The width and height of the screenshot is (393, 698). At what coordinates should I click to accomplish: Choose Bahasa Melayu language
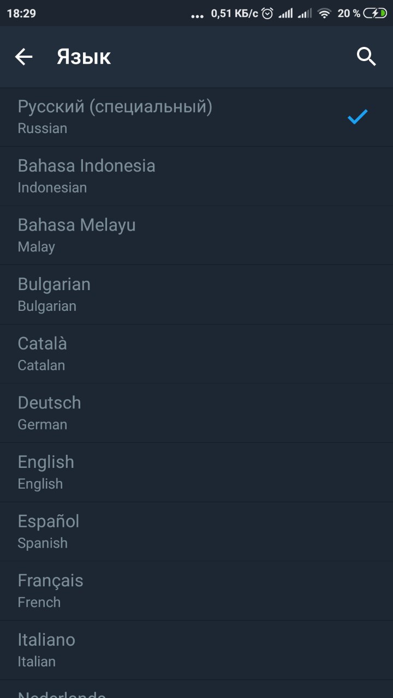tap(196, 236)
